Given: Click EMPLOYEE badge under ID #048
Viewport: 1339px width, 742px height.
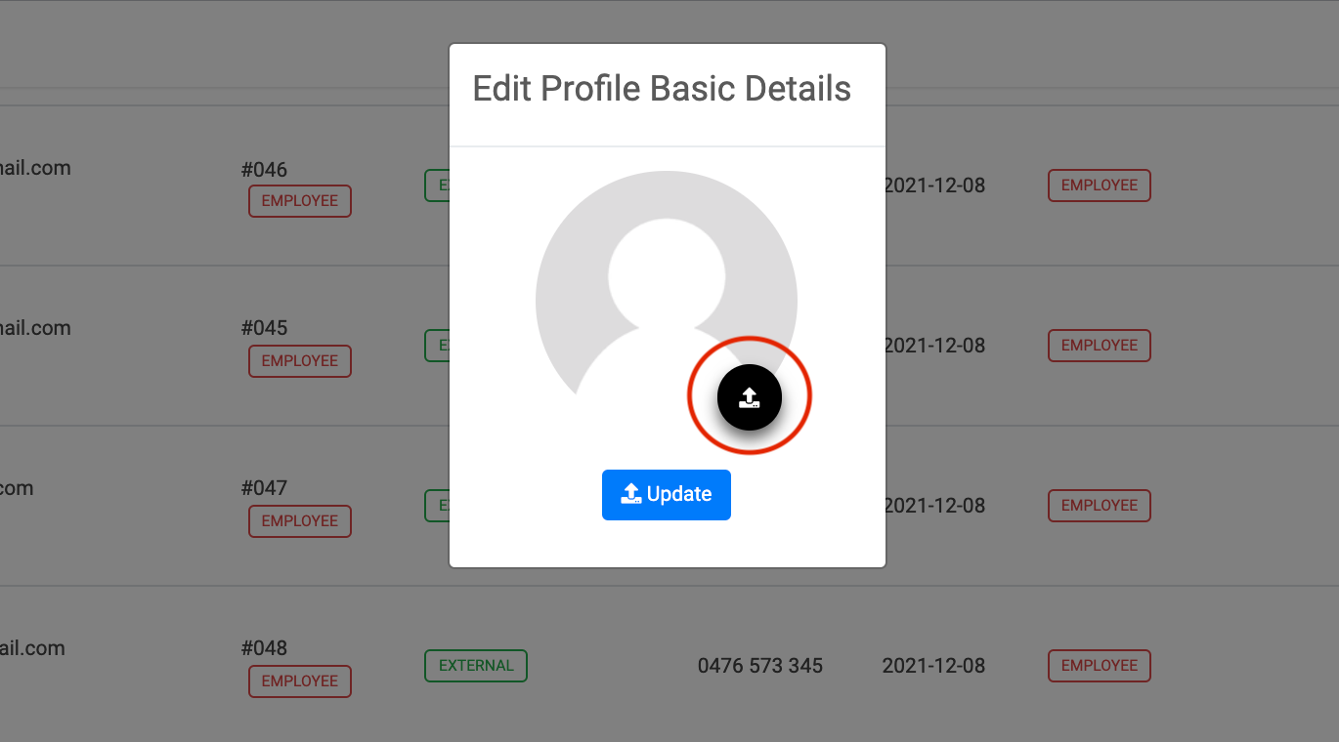Looking at the screenshot, I should click(300, 681).
